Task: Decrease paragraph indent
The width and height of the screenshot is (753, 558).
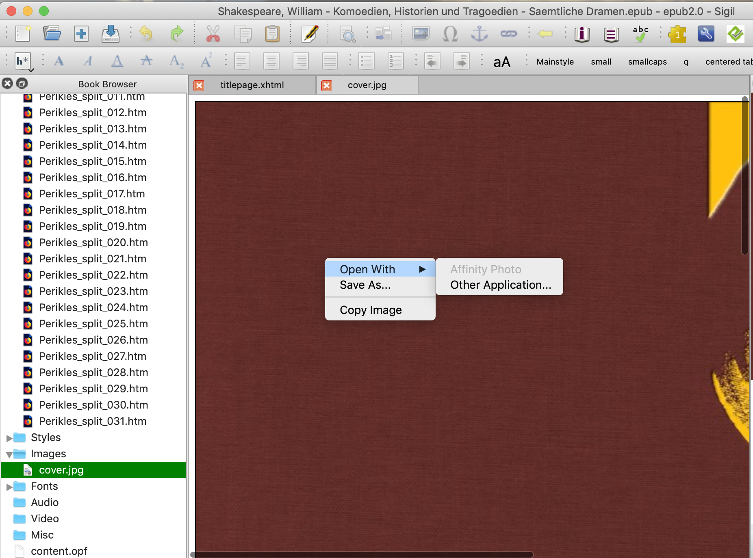Action: (432, 61)
